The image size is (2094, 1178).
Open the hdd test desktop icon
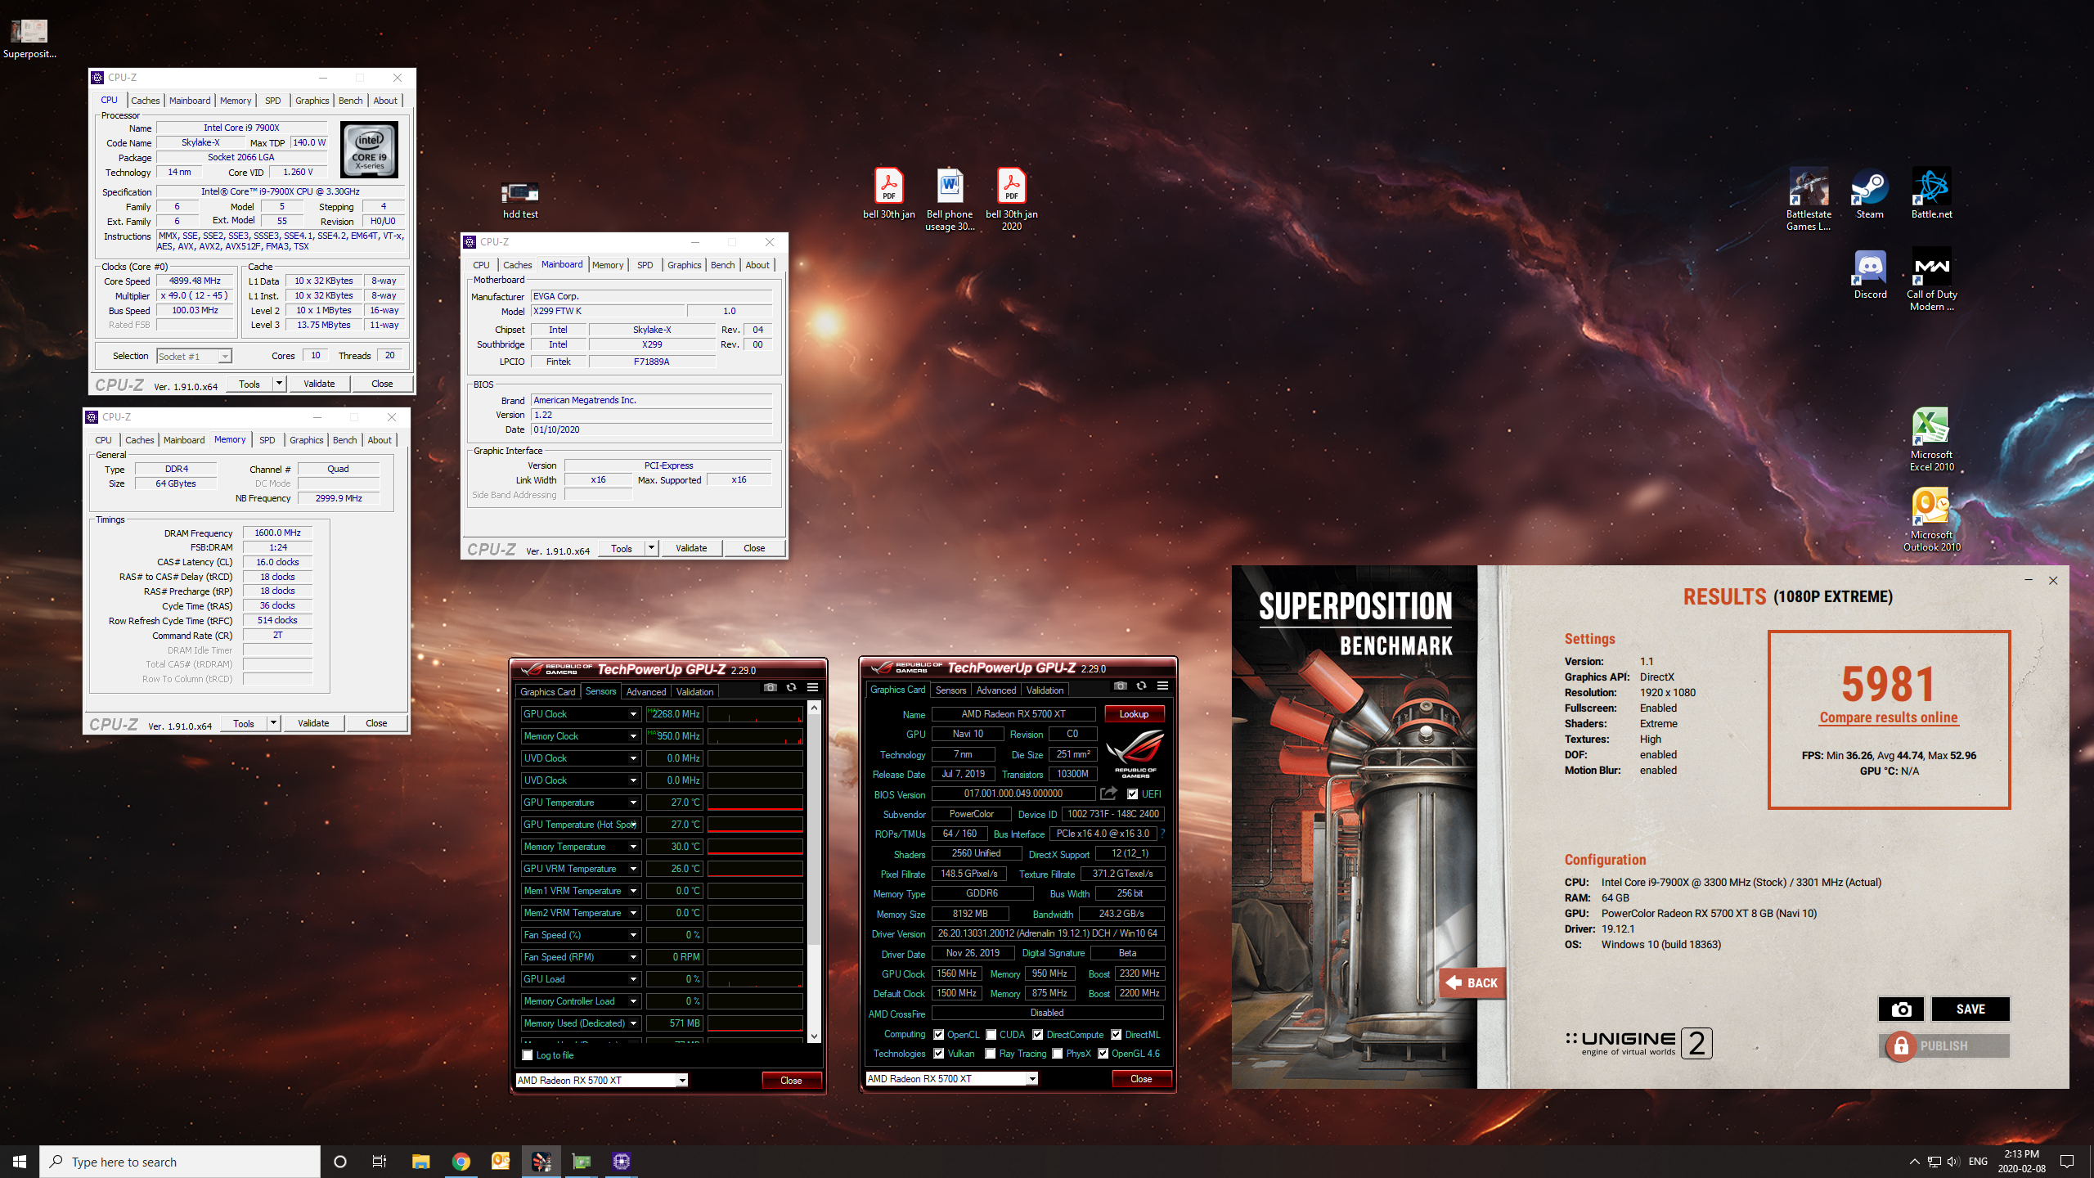click(x=520, y=200)
